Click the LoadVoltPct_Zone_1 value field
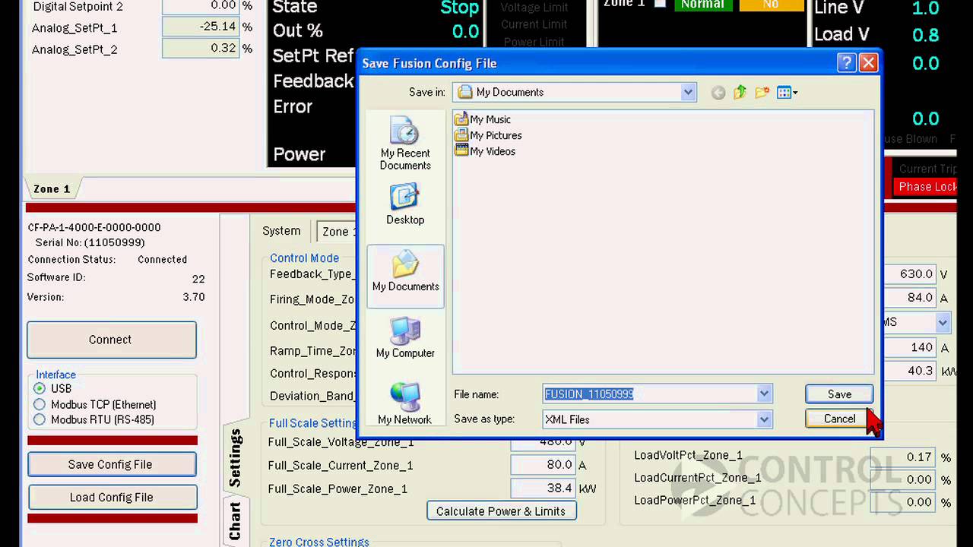The height and width of the screenshot is (547, 973). click(903, 457)
